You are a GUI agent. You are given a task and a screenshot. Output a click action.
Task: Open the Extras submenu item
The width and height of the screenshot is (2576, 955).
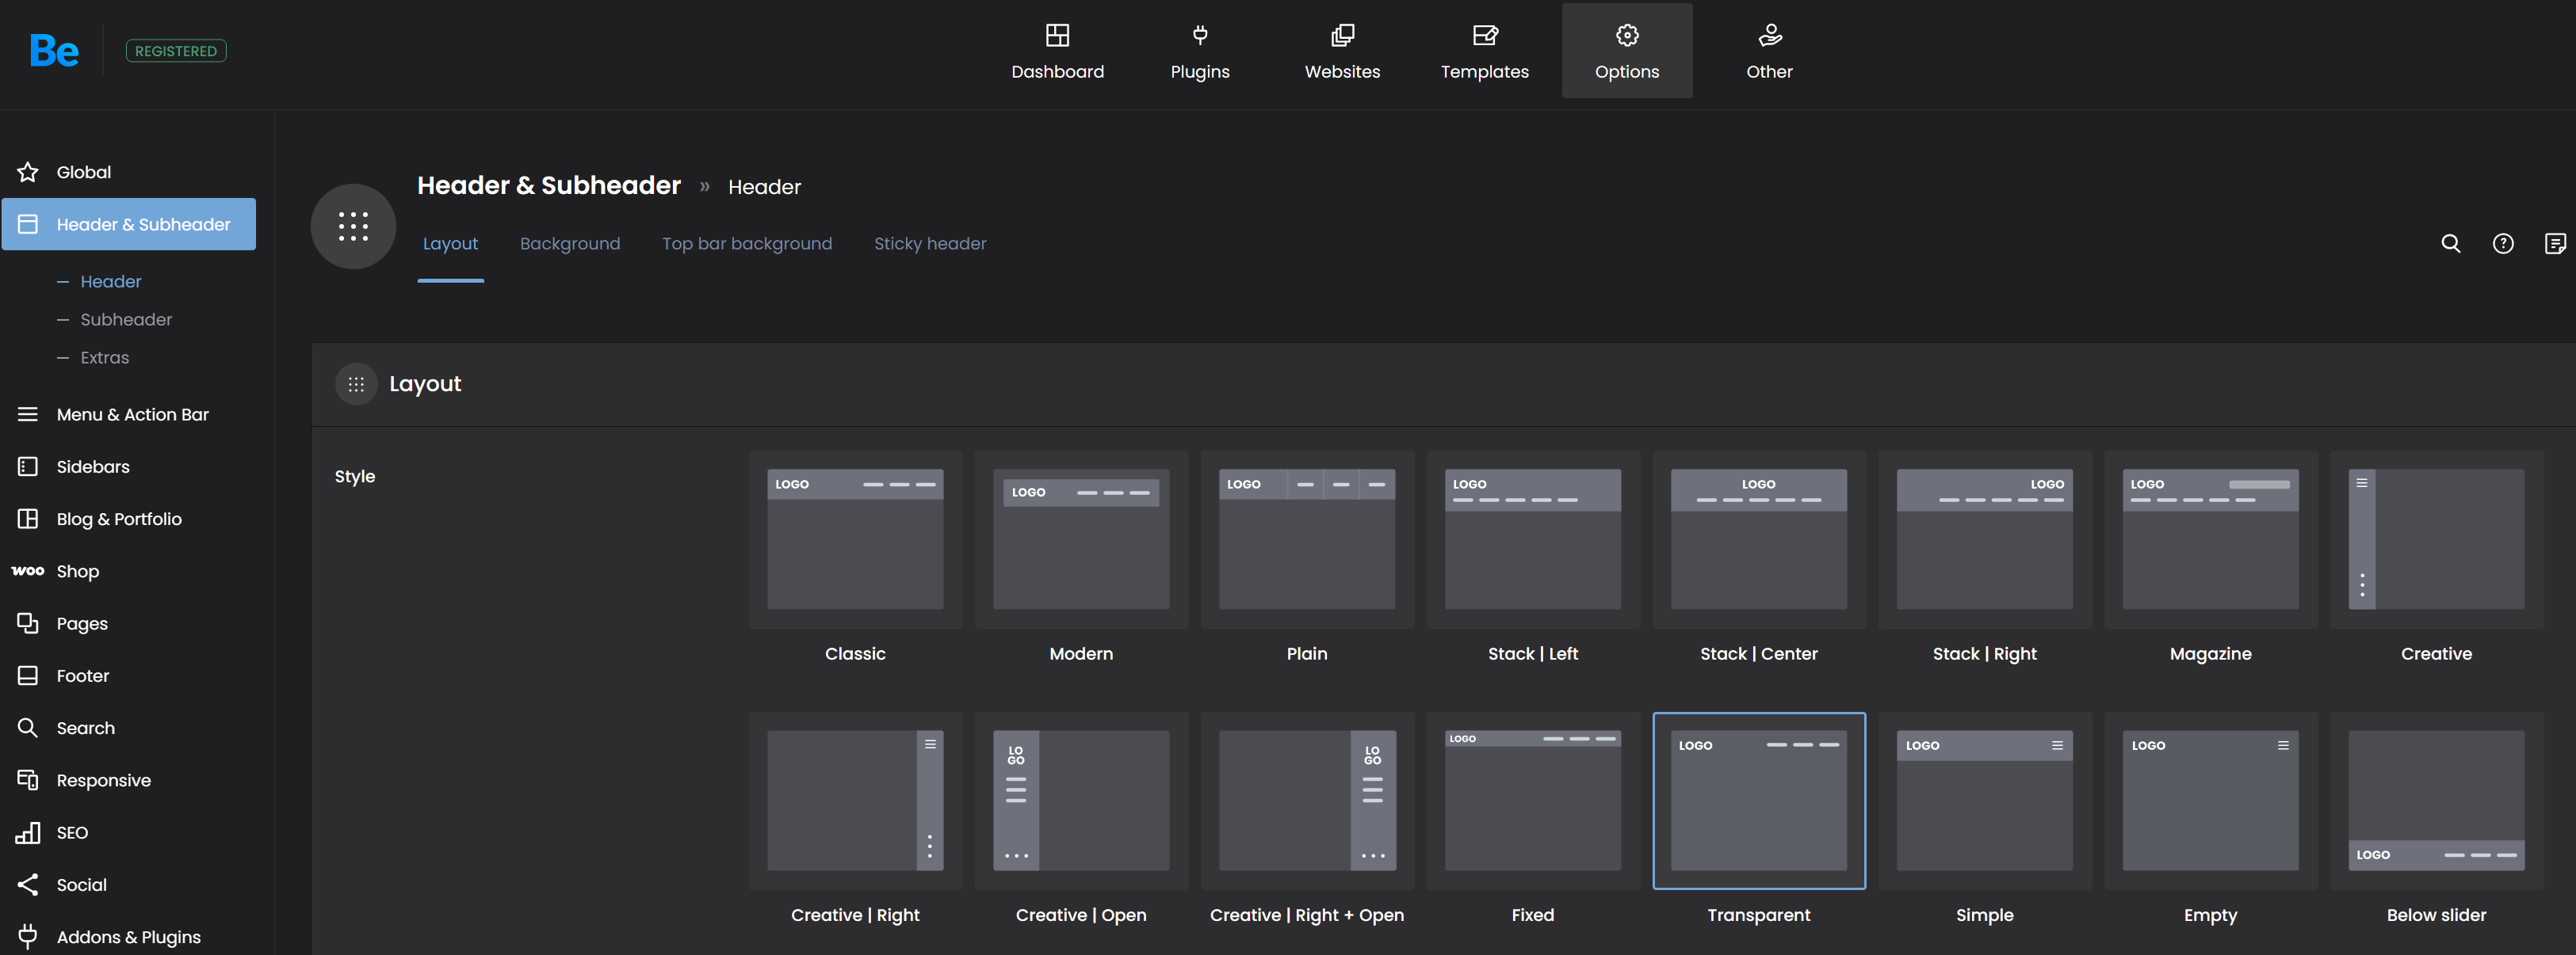(105, 358)
